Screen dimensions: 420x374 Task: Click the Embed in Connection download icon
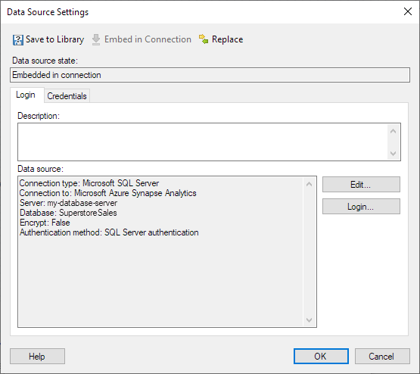pos(96,39)
